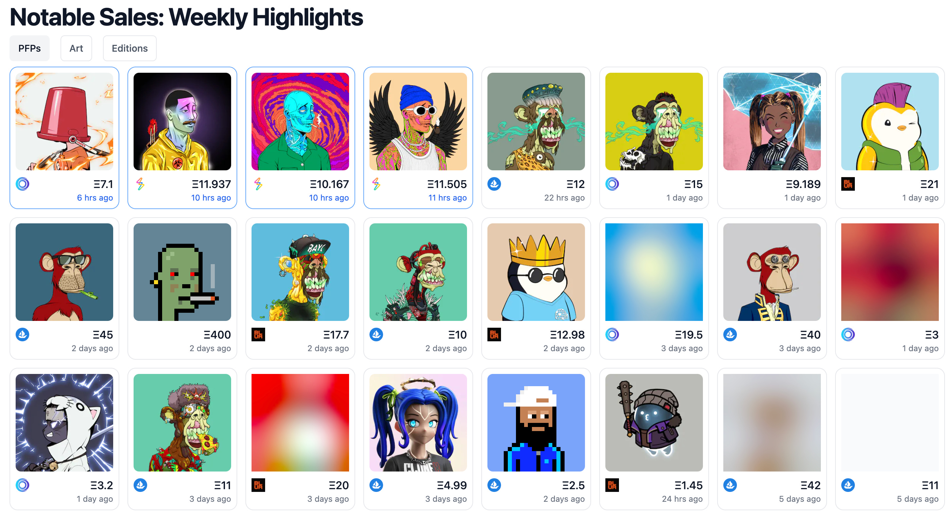Click the OpenSea icon beside Ξ45
The height and width of the screenshot is (514, 949).
click(x=22, y=335)
